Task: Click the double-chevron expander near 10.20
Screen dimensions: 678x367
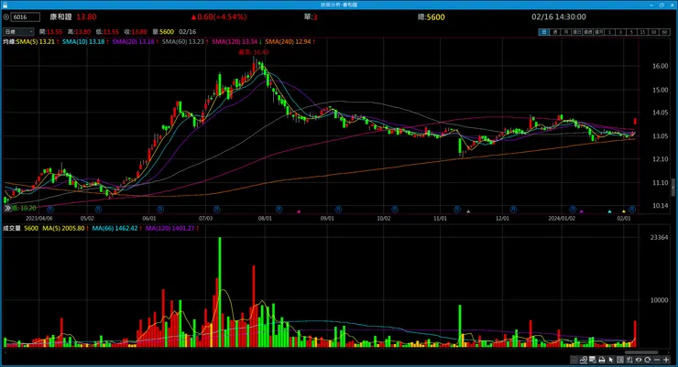Action: tap(7, 208)
